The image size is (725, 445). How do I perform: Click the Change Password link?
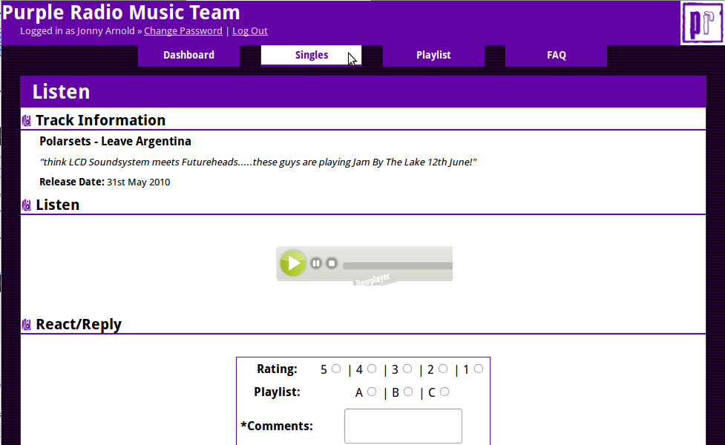point(183,31)
